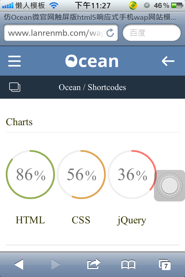
Task: Reload the page with the refresh icon
Action: pyautogui.click(x=110, y=33)
